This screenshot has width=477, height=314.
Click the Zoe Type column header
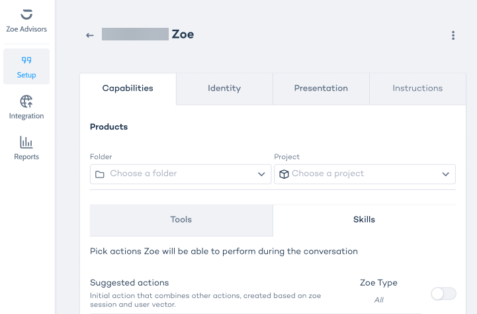(378, 282)
